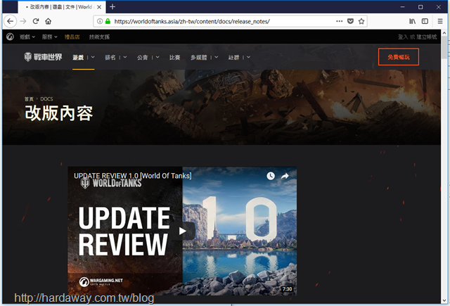Image resolution: width=450 pixels, height=306 pixels.
Task: Show site information via the info icon
Action: [x=100, y=21]
